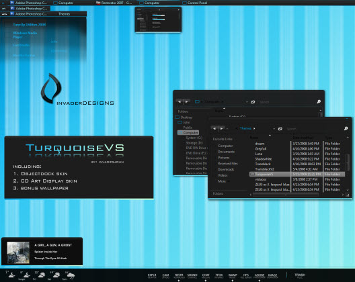
Task: Open Documents in Favorite Links
Action: point(226,152)
